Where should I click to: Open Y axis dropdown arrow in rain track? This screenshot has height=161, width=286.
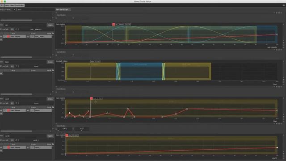pos(5,37)
